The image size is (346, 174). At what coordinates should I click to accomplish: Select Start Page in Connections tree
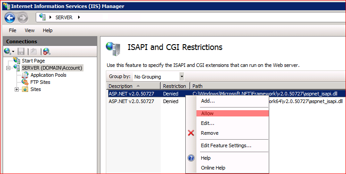(x=33, y=61)
